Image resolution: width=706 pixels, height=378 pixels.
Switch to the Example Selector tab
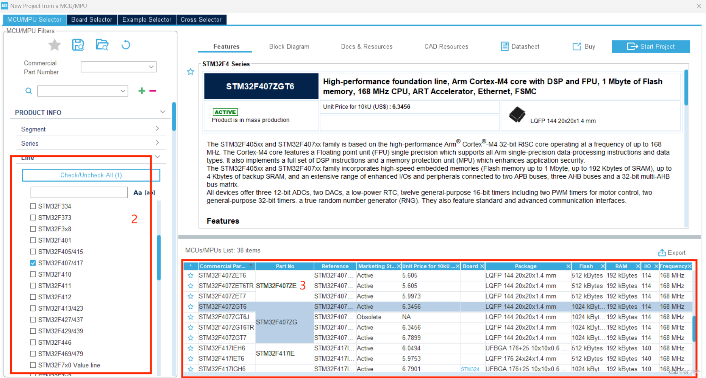[x=147, y=20]
